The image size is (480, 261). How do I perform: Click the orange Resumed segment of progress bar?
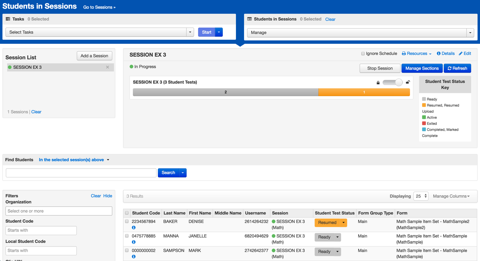(364, 92)
